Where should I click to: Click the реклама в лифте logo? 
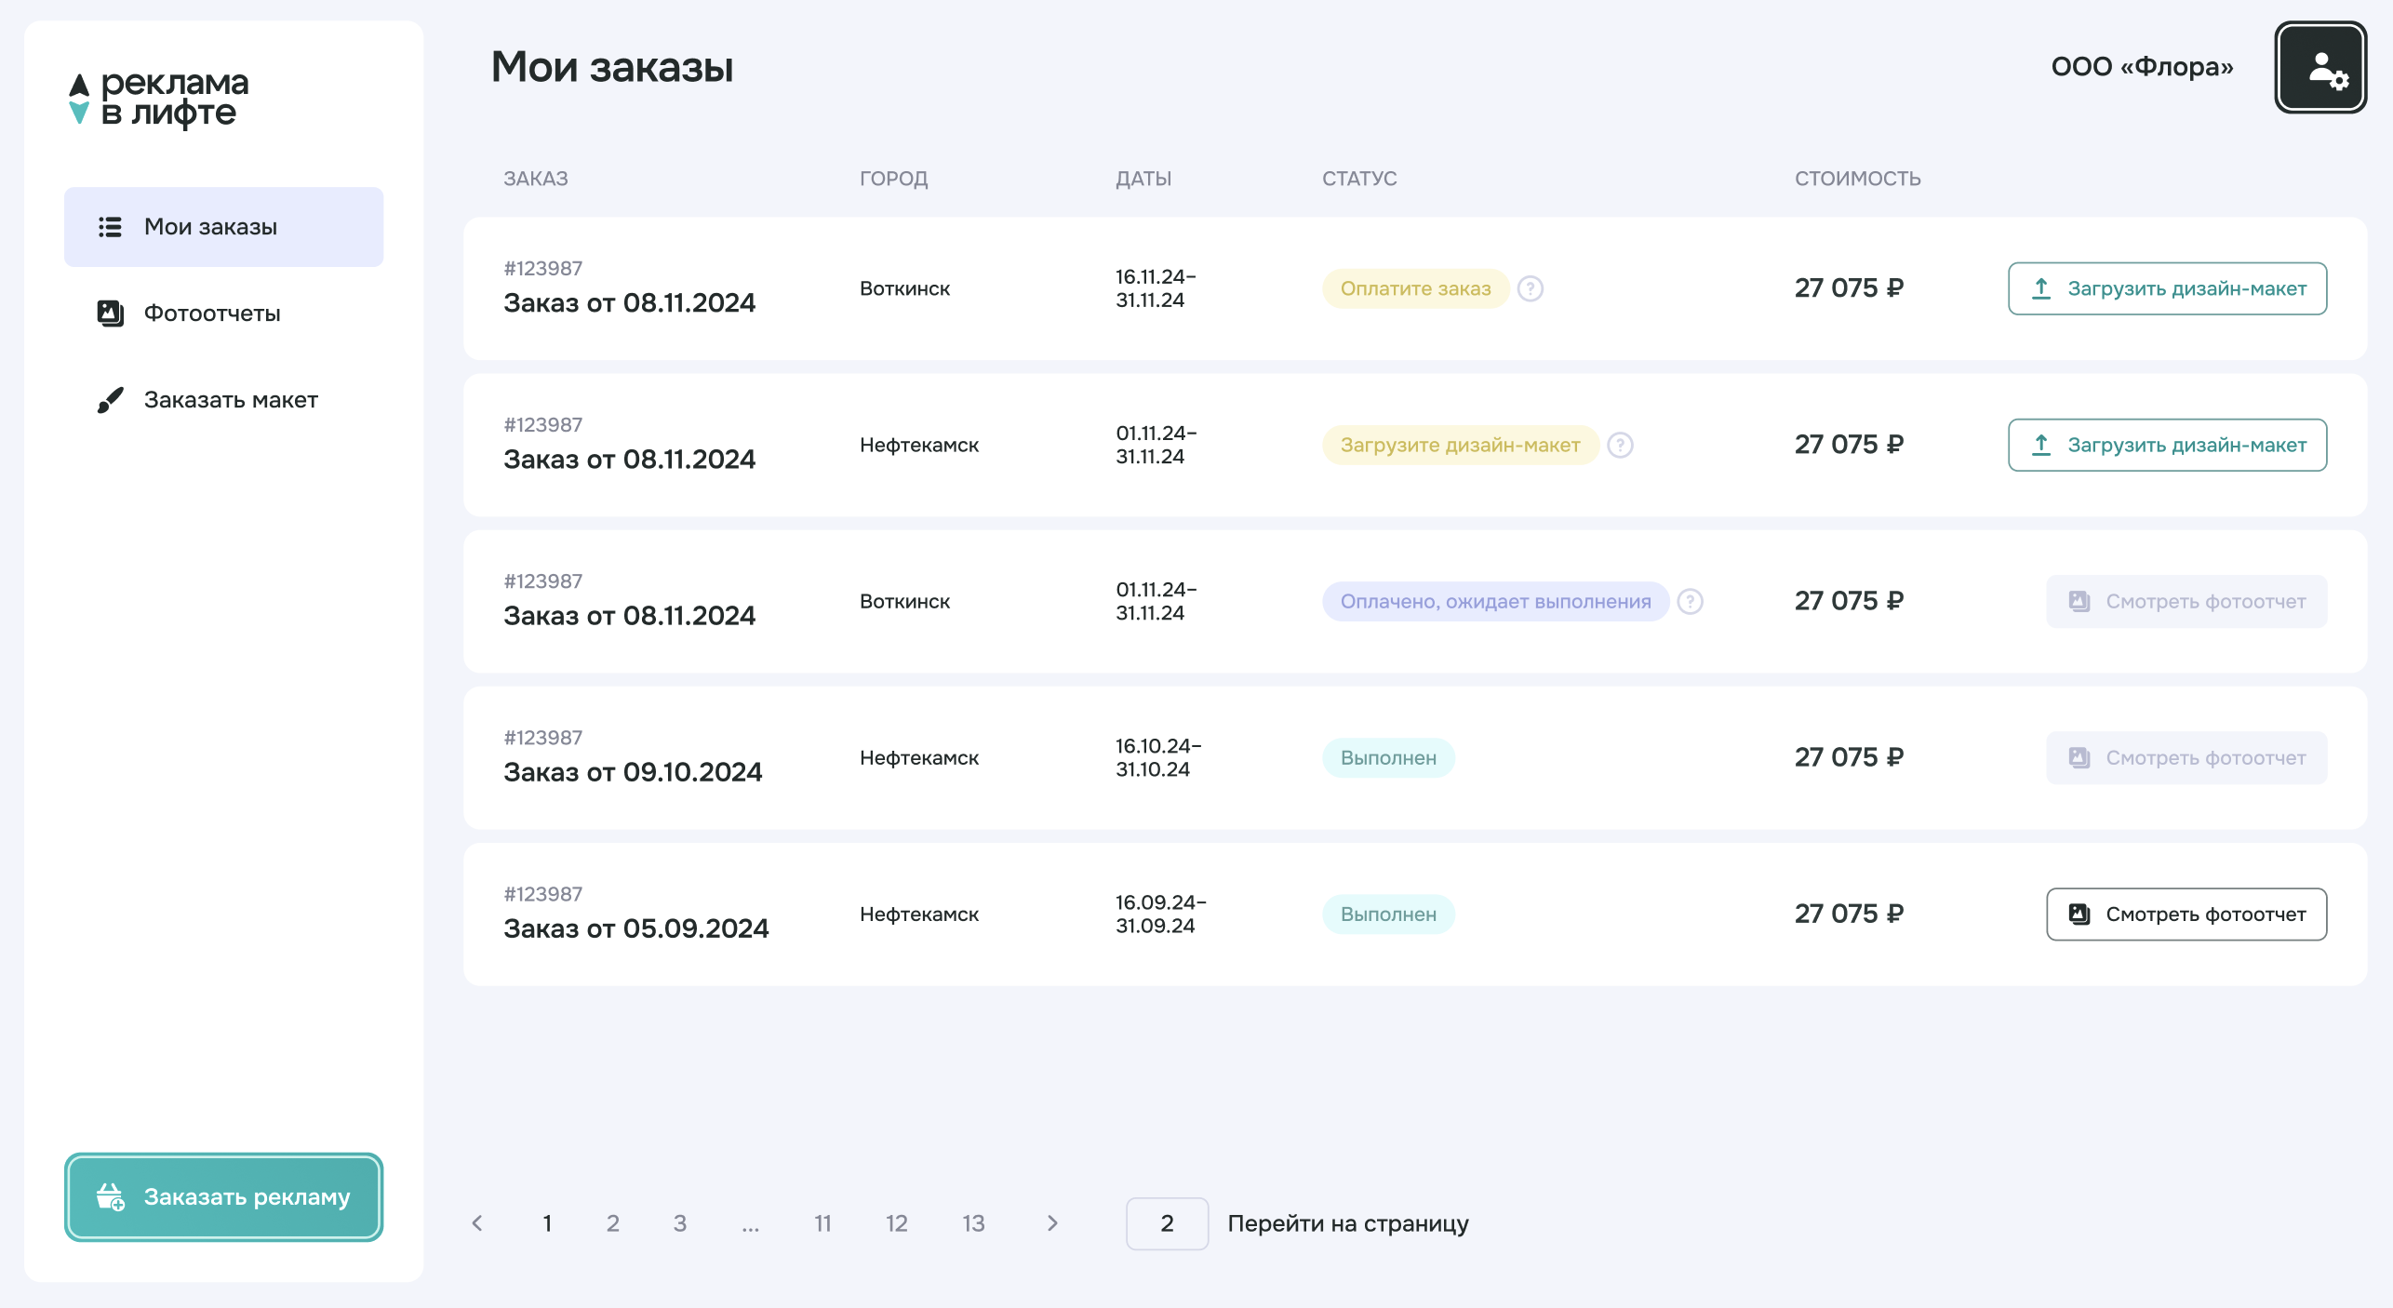click(159, 98)
